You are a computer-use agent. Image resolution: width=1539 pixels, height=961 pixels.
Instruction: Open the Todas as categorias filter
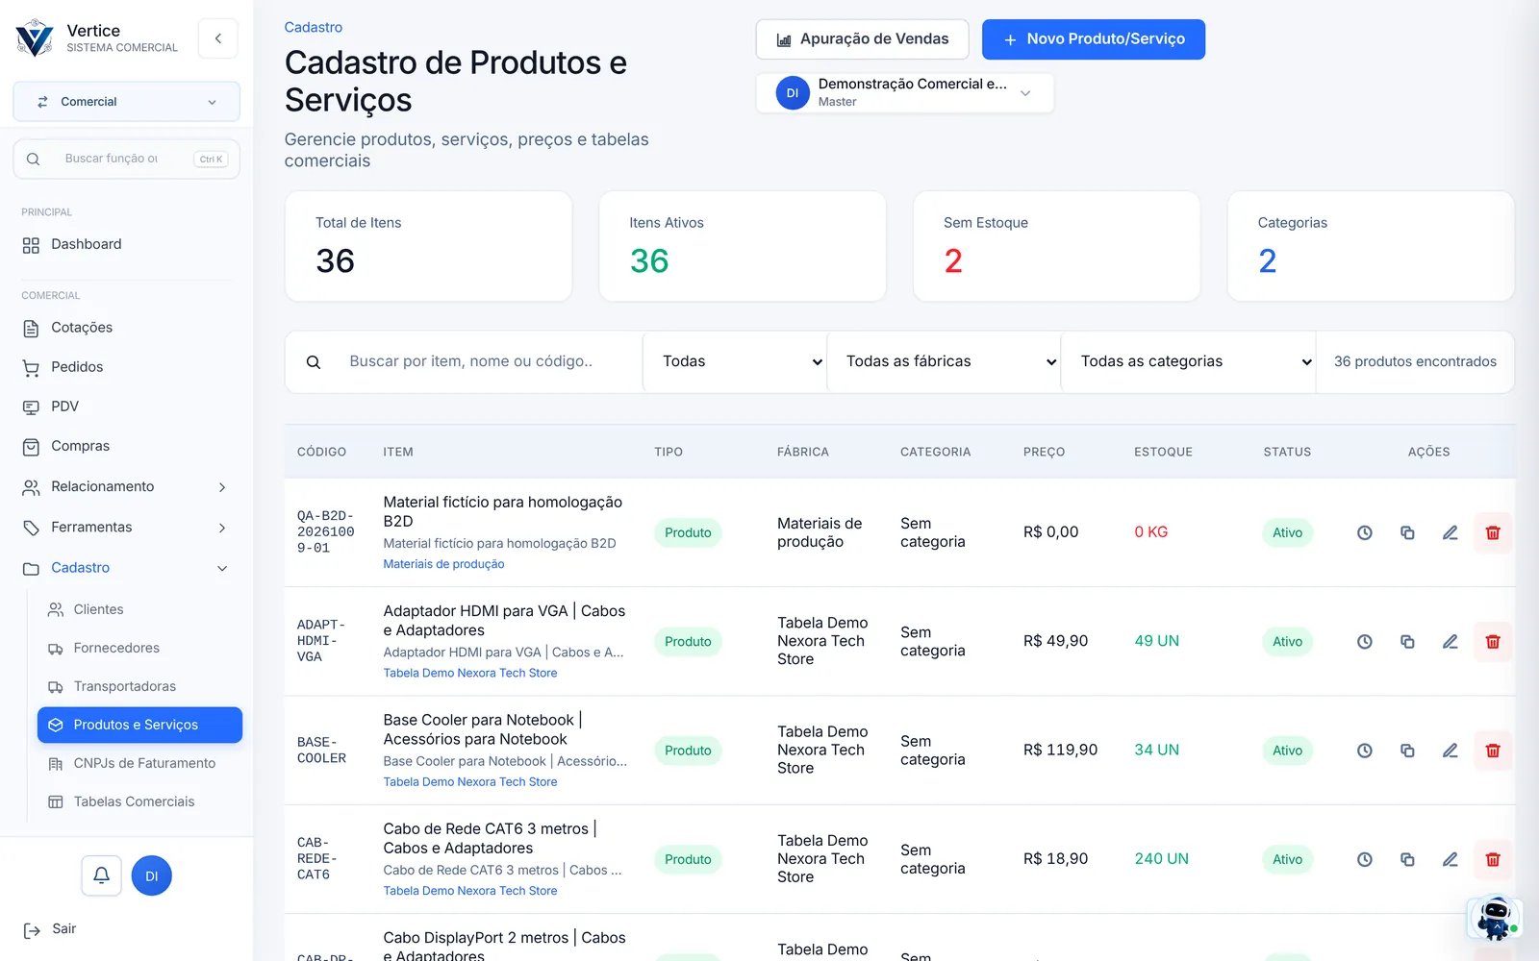pyautogui.click(x=1188, y=361)
